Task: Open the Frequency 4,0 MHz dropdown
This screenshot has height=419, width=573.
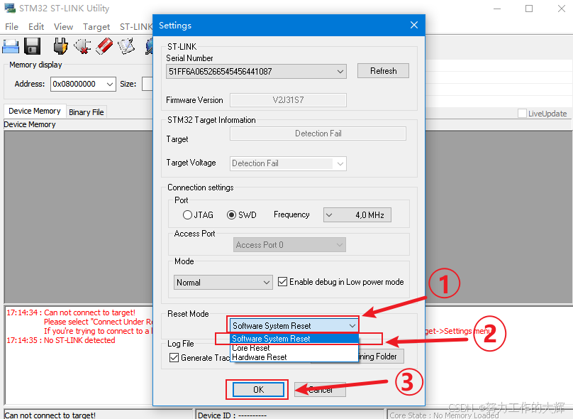Action: pos(357,214)
